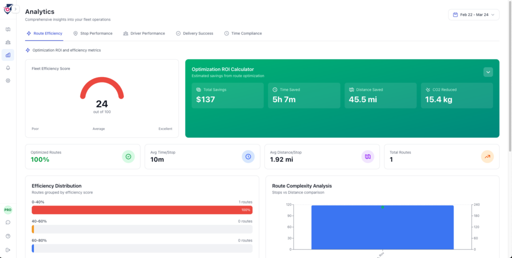Click the 40-60% efficiency bar
The width and height of the screenshot is (512, 258).
tap(142, 229)
